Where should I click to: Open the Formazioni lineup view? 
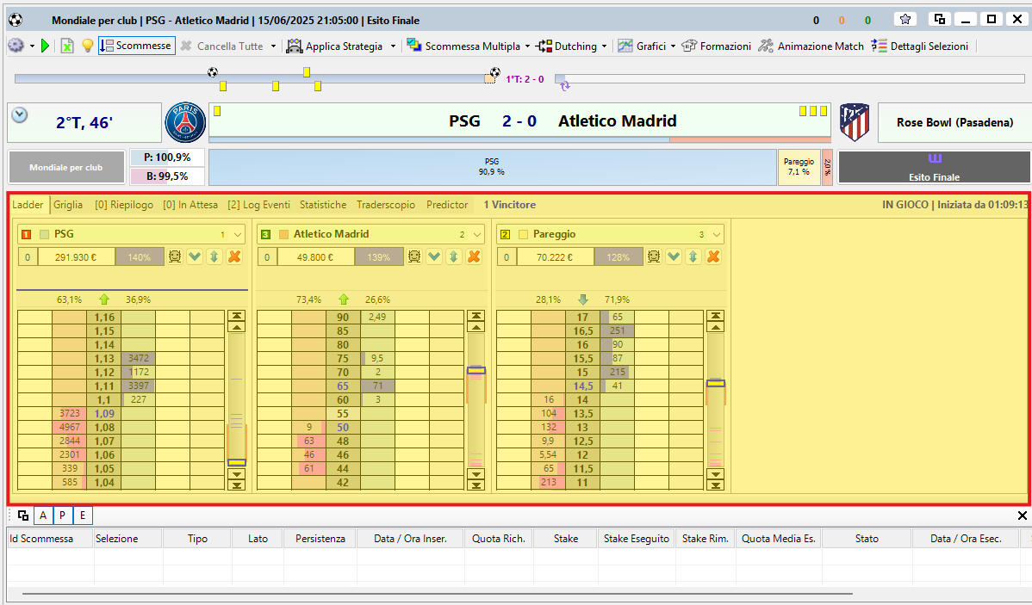716,46
